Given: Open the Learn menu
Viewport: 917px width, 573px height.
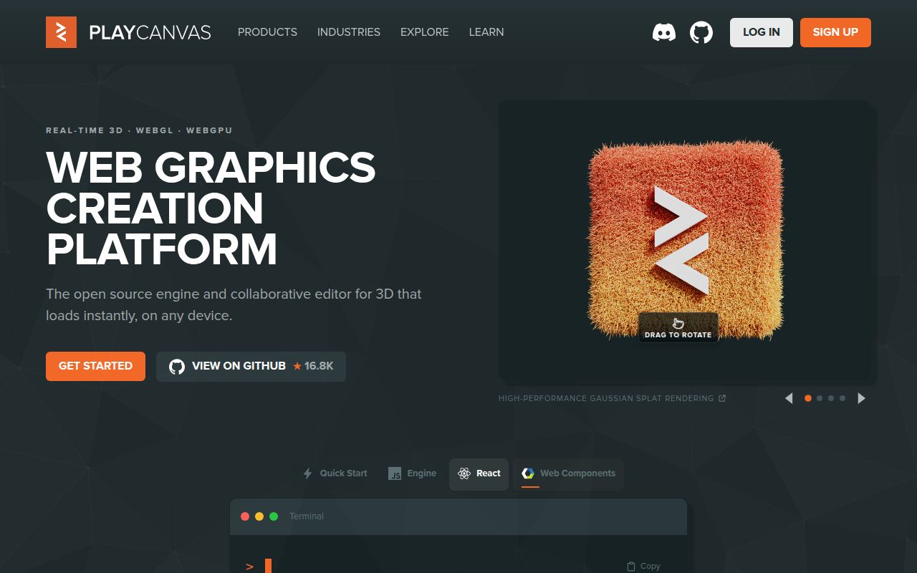Looking at the screenshot, I should (486, 32).
